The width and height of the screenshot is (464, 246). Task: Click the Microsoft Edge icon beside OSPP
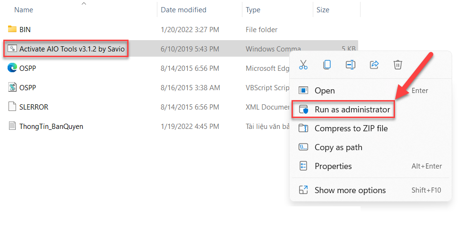point(13,68)
